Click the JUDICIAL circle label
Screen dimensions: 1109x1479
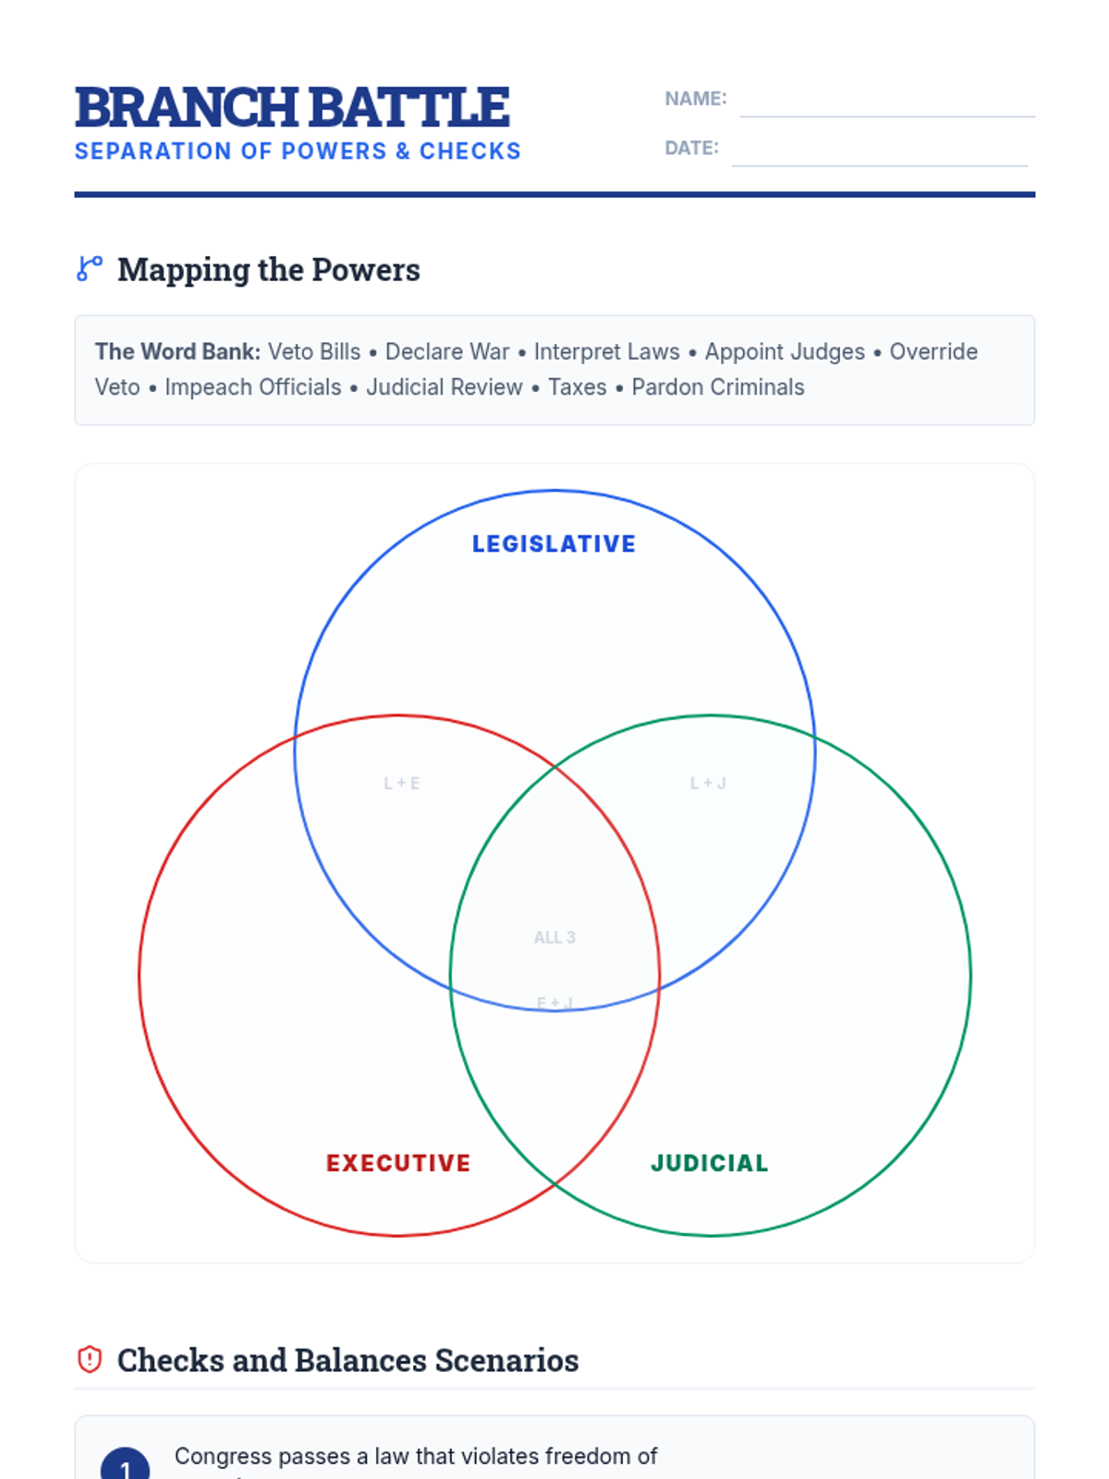click(x=709, y=1163)
